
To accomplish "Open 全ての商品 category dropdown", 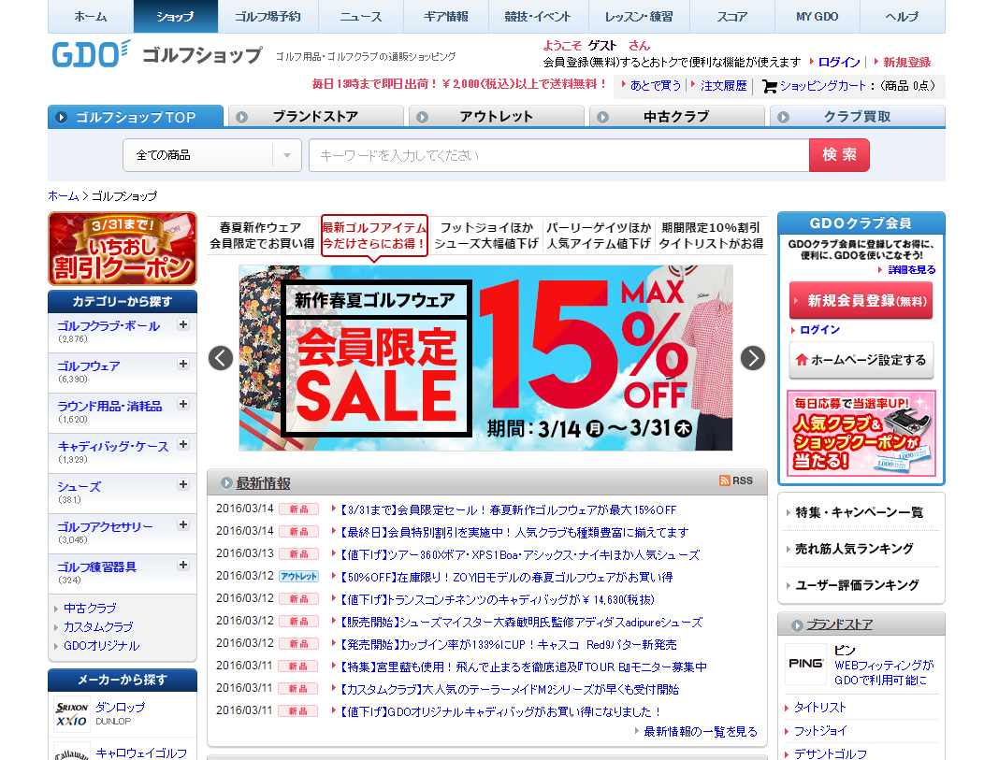I will (212, 155).
